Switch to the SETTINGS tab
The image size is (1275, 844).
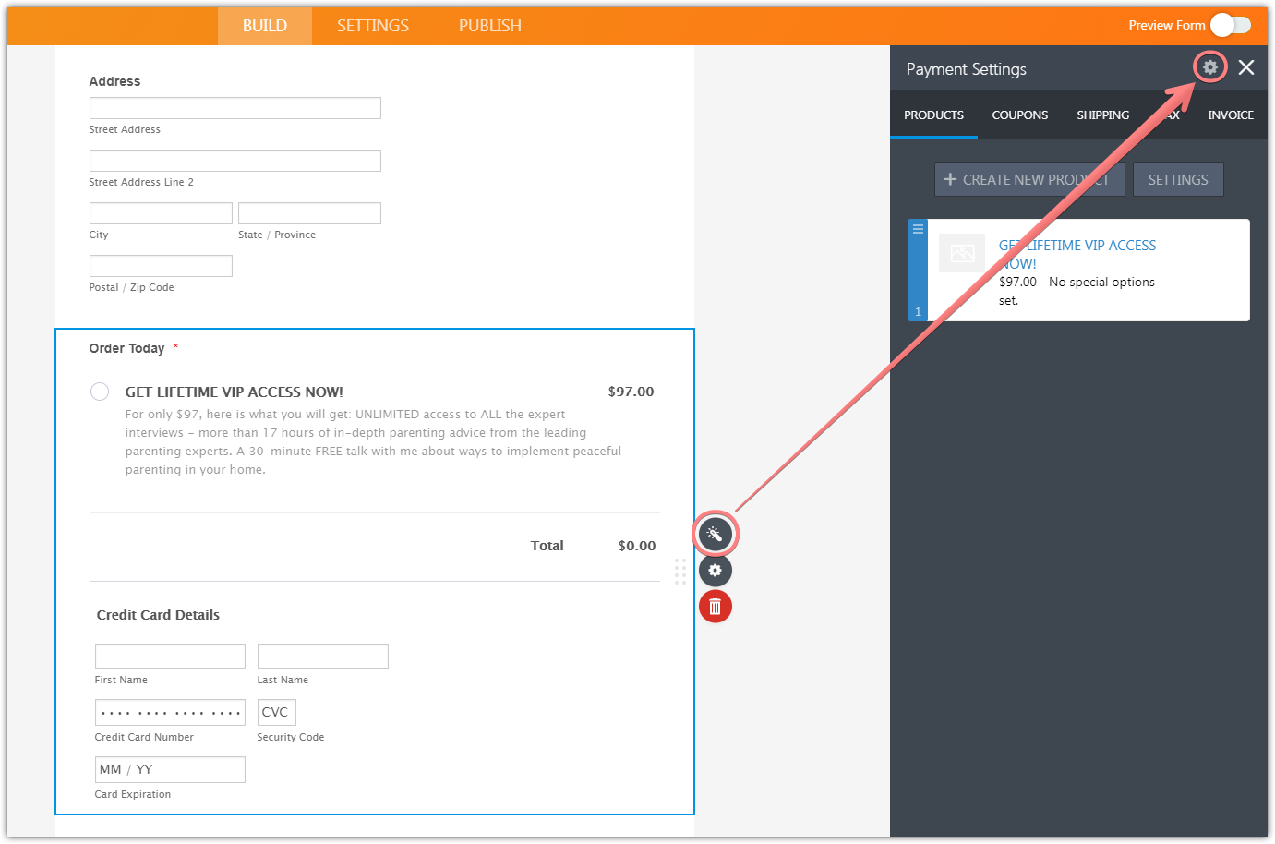point(372,26)
